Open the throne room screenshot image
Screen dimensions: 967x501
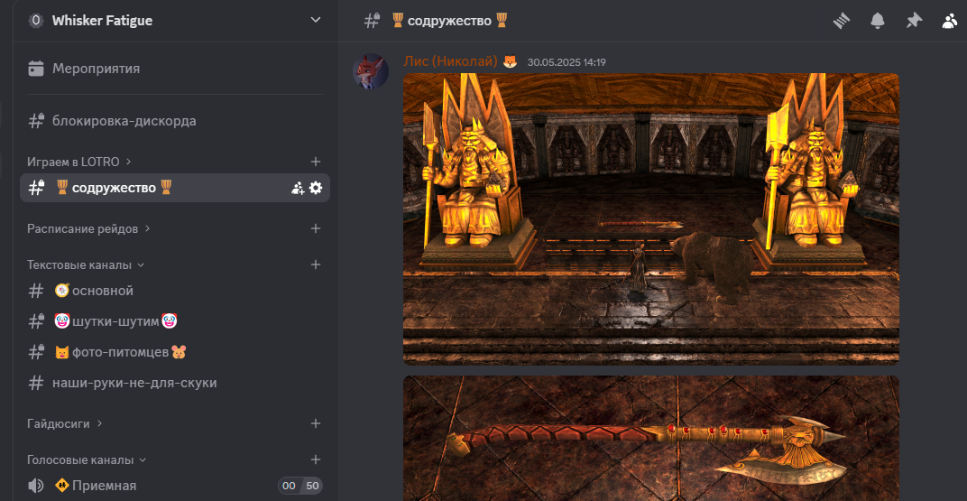pos(650,218)
